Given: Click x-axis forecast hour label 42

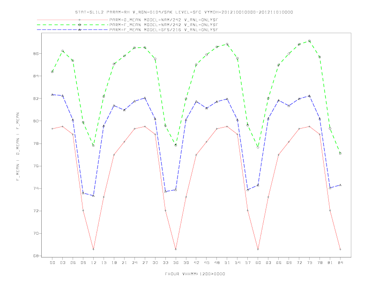Looking at the screenshot, I should 196,263.
